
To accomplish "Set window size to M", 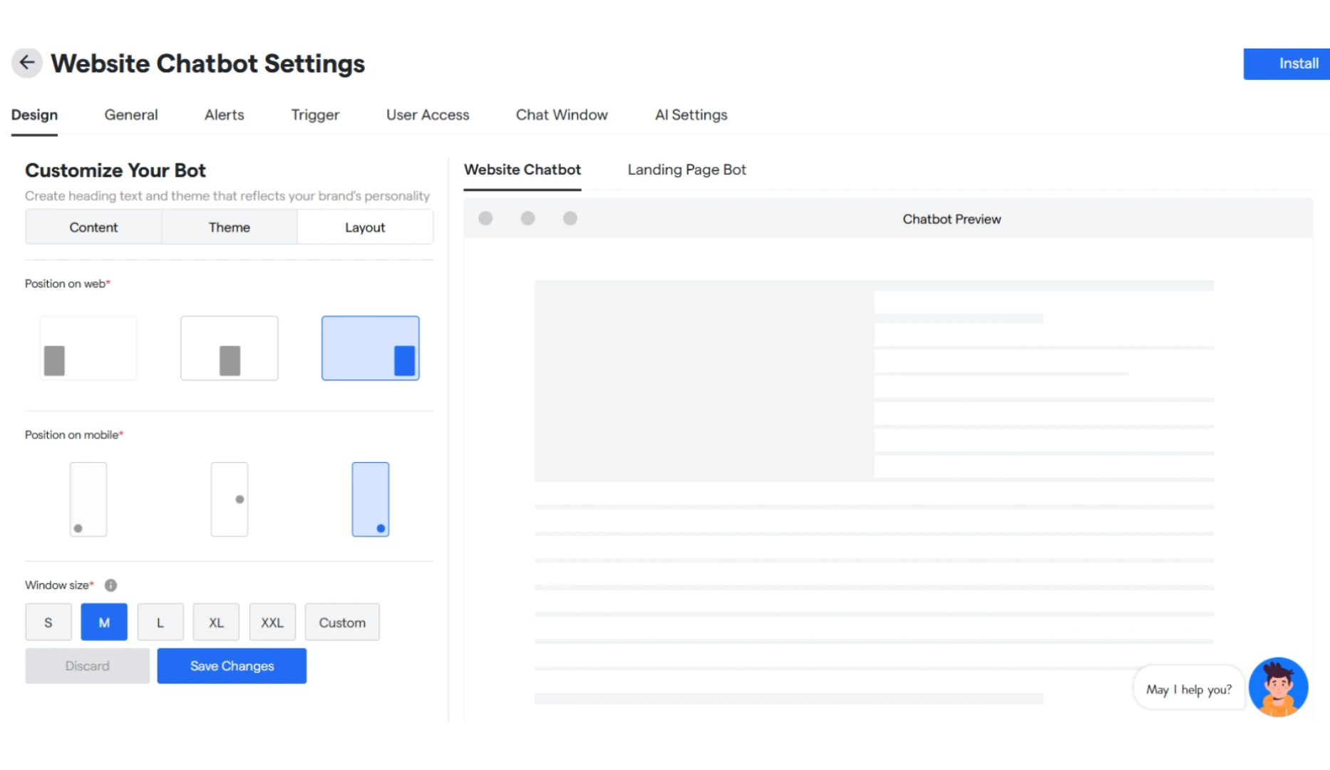I will click(x=104, y=622).
